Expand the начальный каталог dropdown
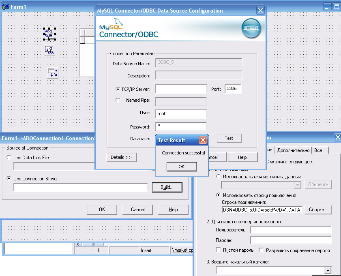Image resolution: width=341 pixels, height=276 pixels. pos(328,271)
